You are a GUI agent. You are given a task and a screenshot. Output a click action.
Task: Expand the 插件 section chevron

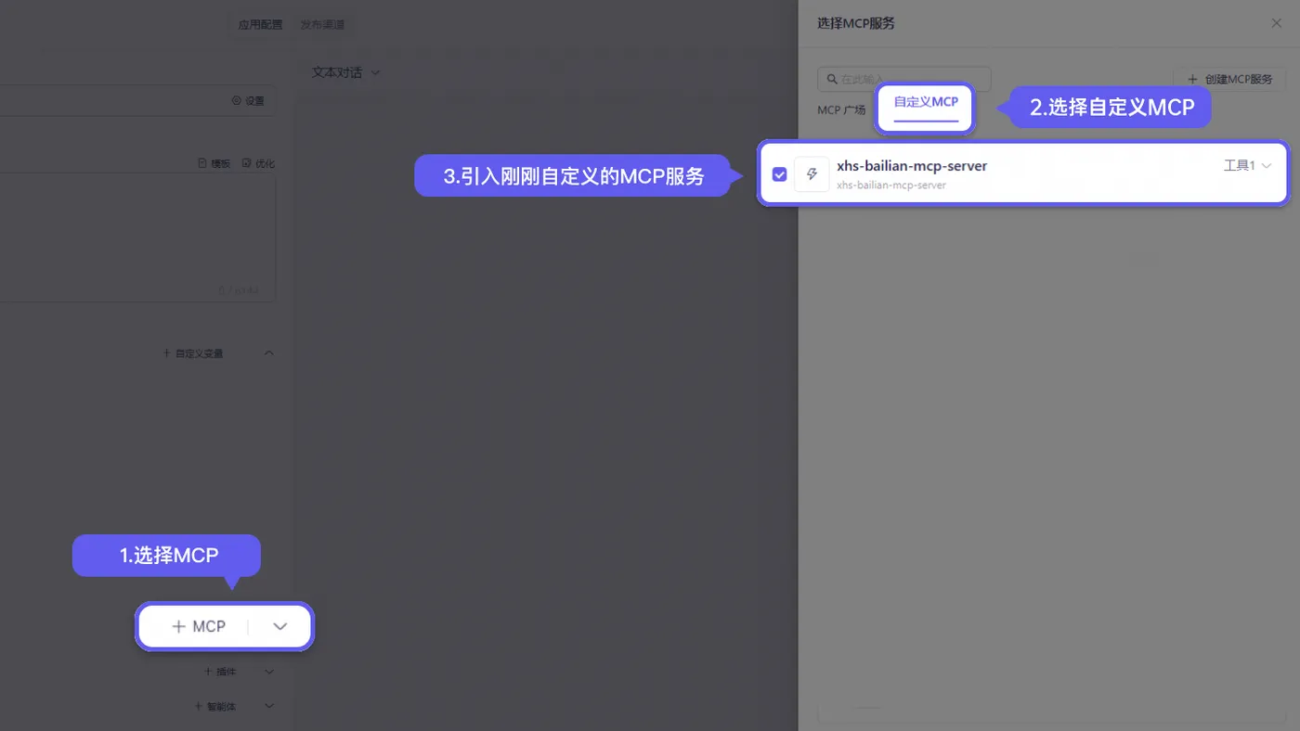[269, 671]
